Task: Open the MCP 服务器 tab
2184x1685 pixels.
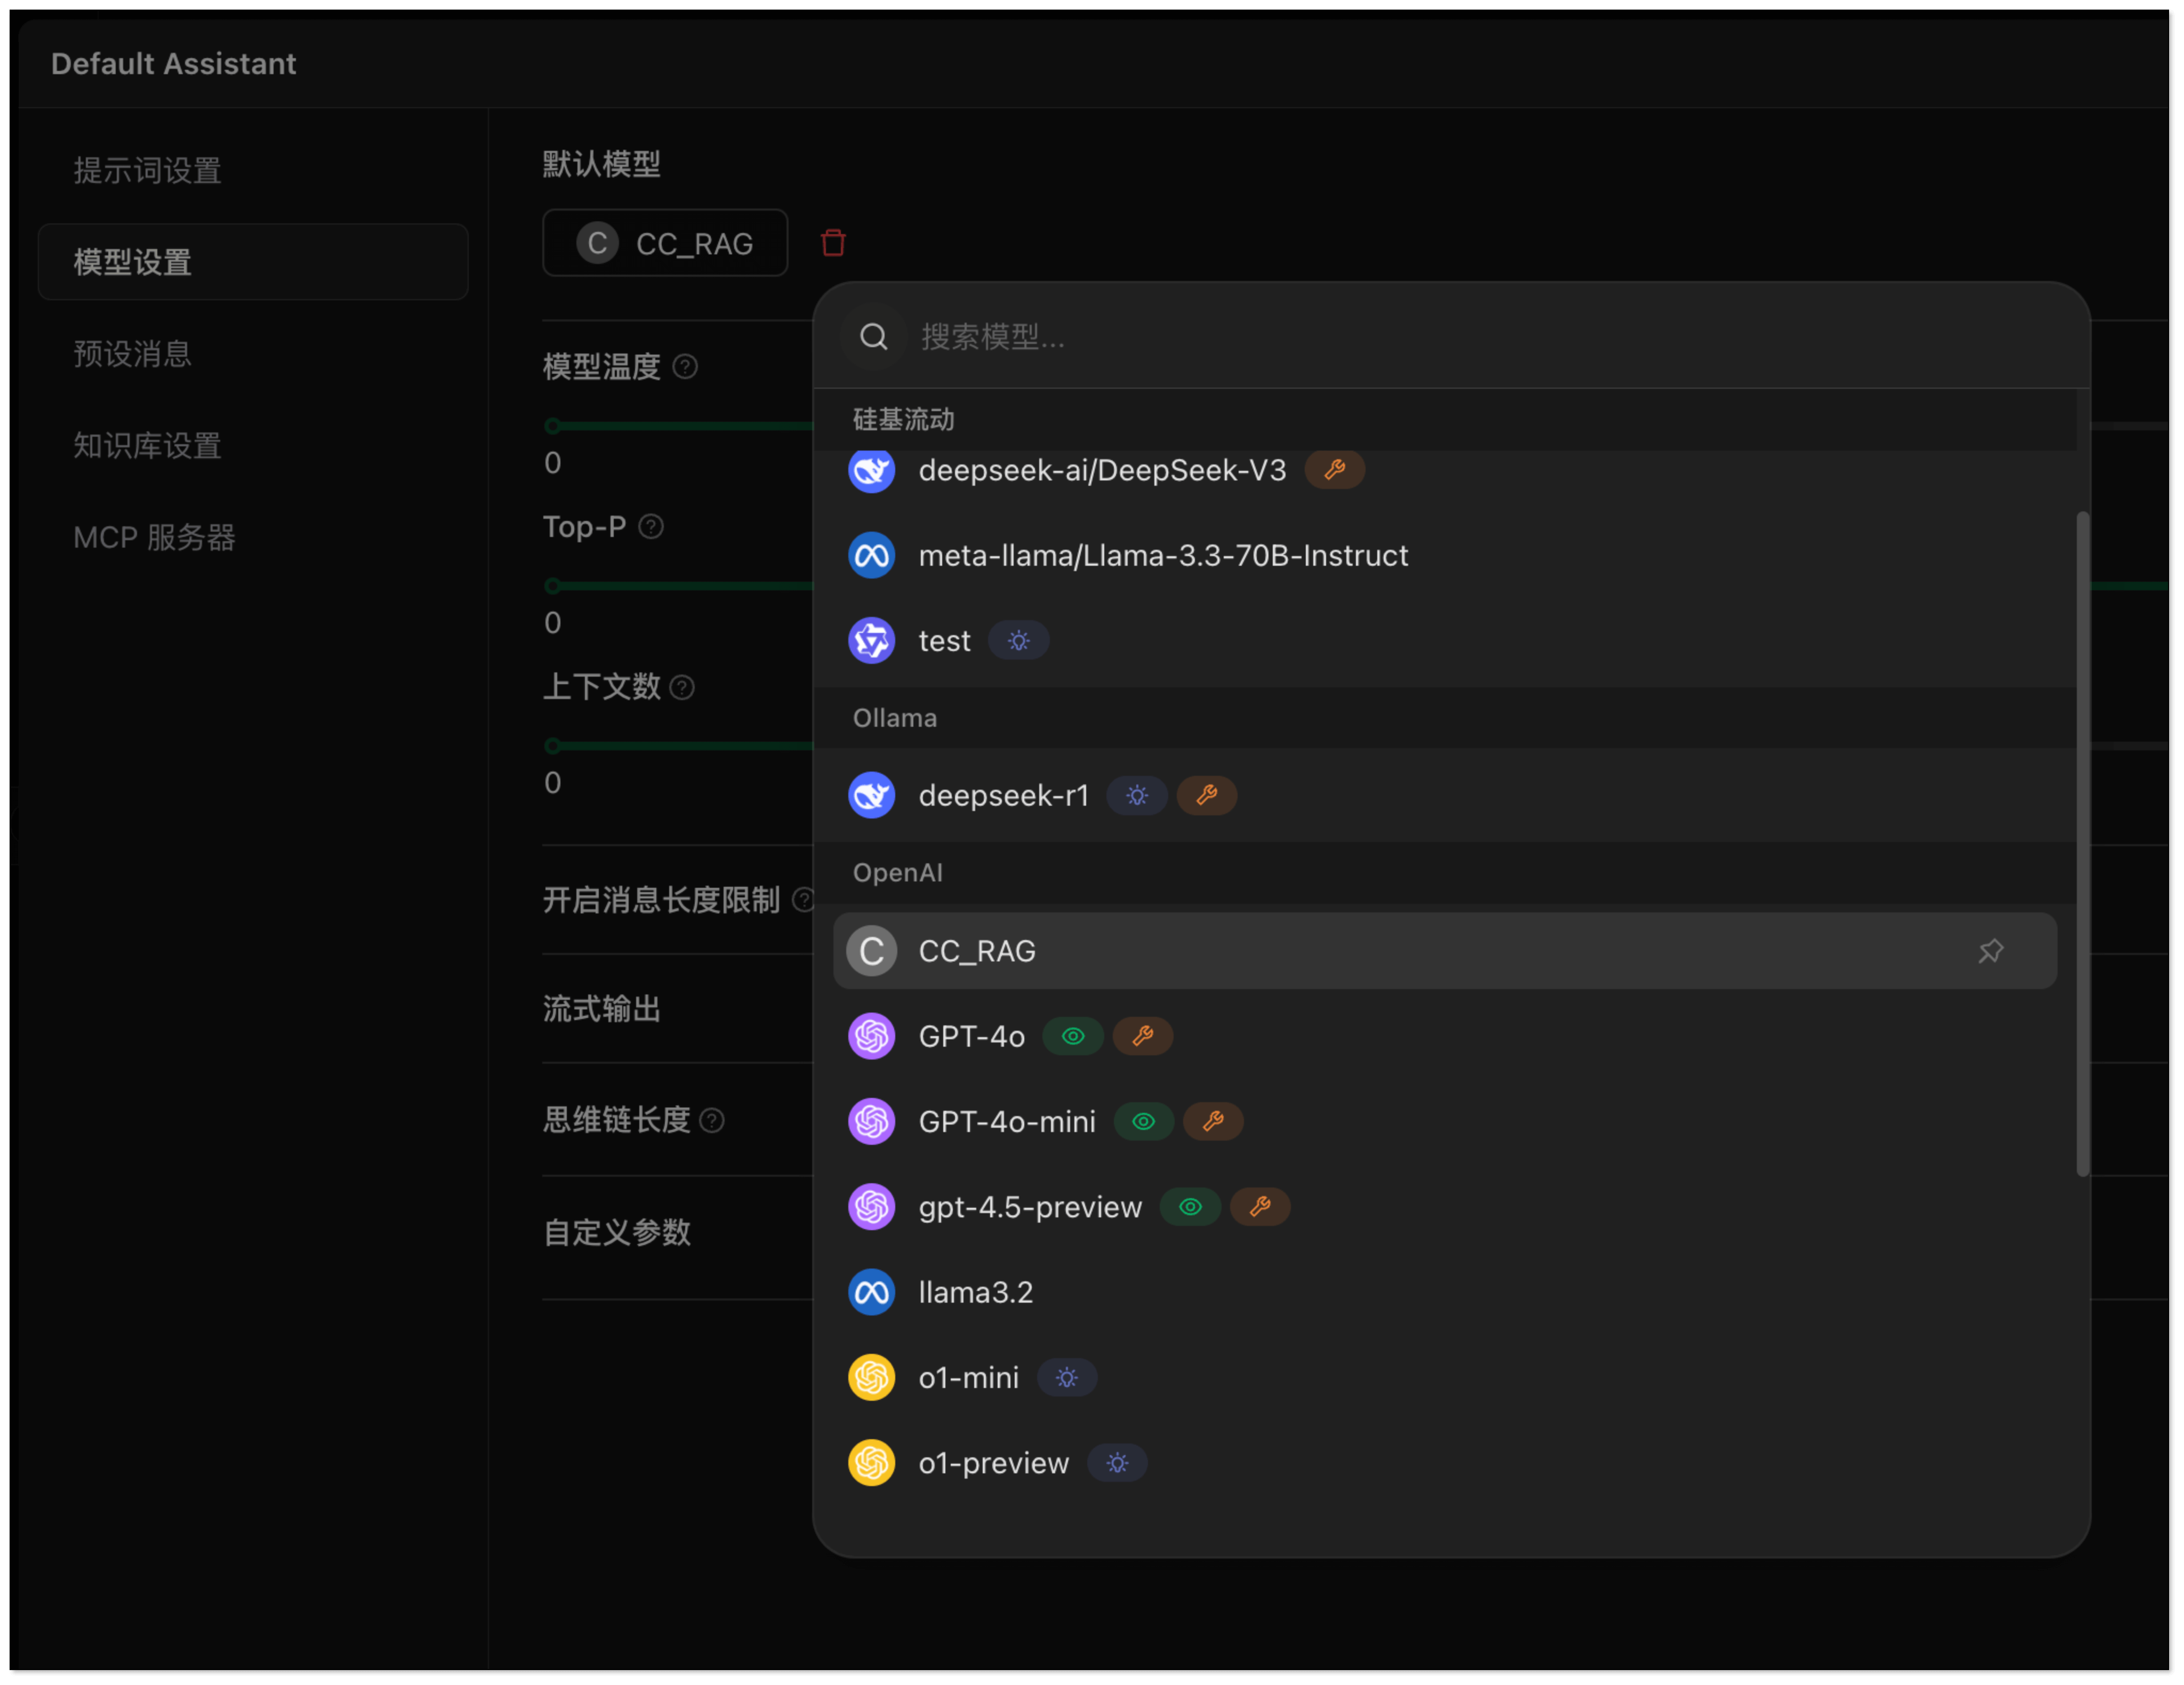Action: [253, 538]
